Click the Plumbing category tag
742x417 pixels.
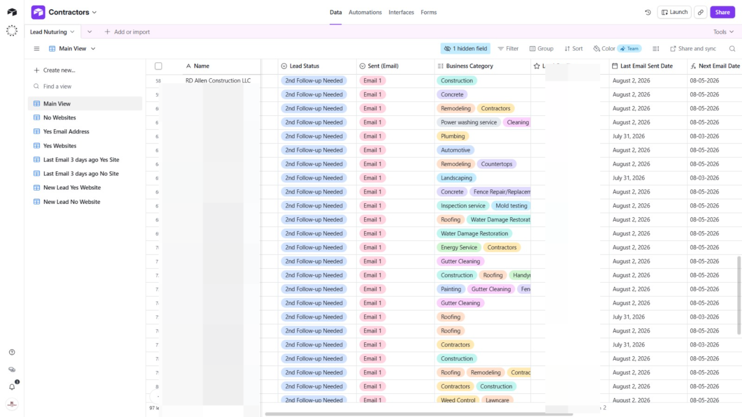click(x=453, y=136)
